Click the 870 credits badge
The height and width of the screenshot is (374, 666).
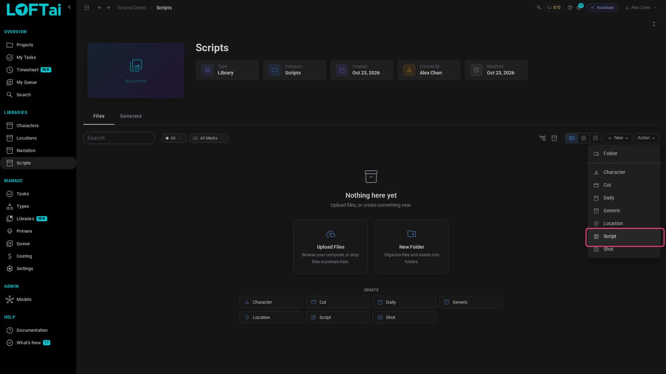pyautogui.click(x=554, y=8)
